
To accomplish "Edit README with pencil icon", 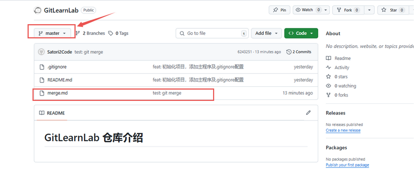I will pyautogui.click(x=308, y=112).
